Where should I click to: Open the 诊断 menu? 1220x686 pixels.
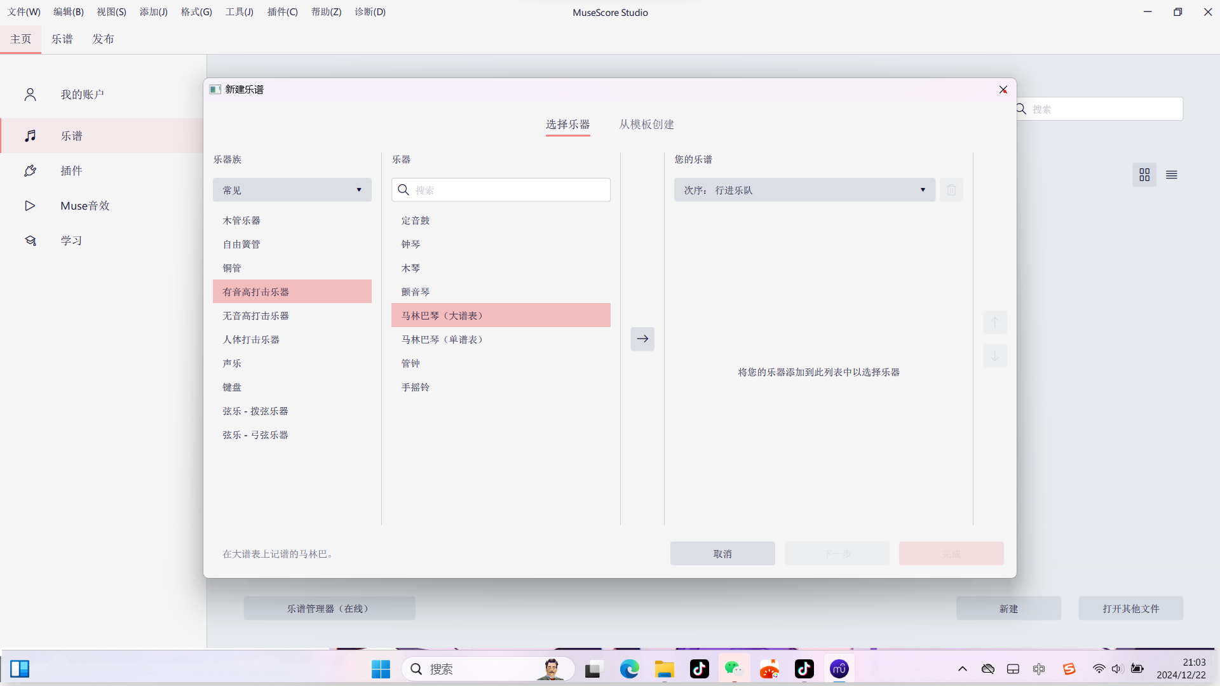pos(370,12)
